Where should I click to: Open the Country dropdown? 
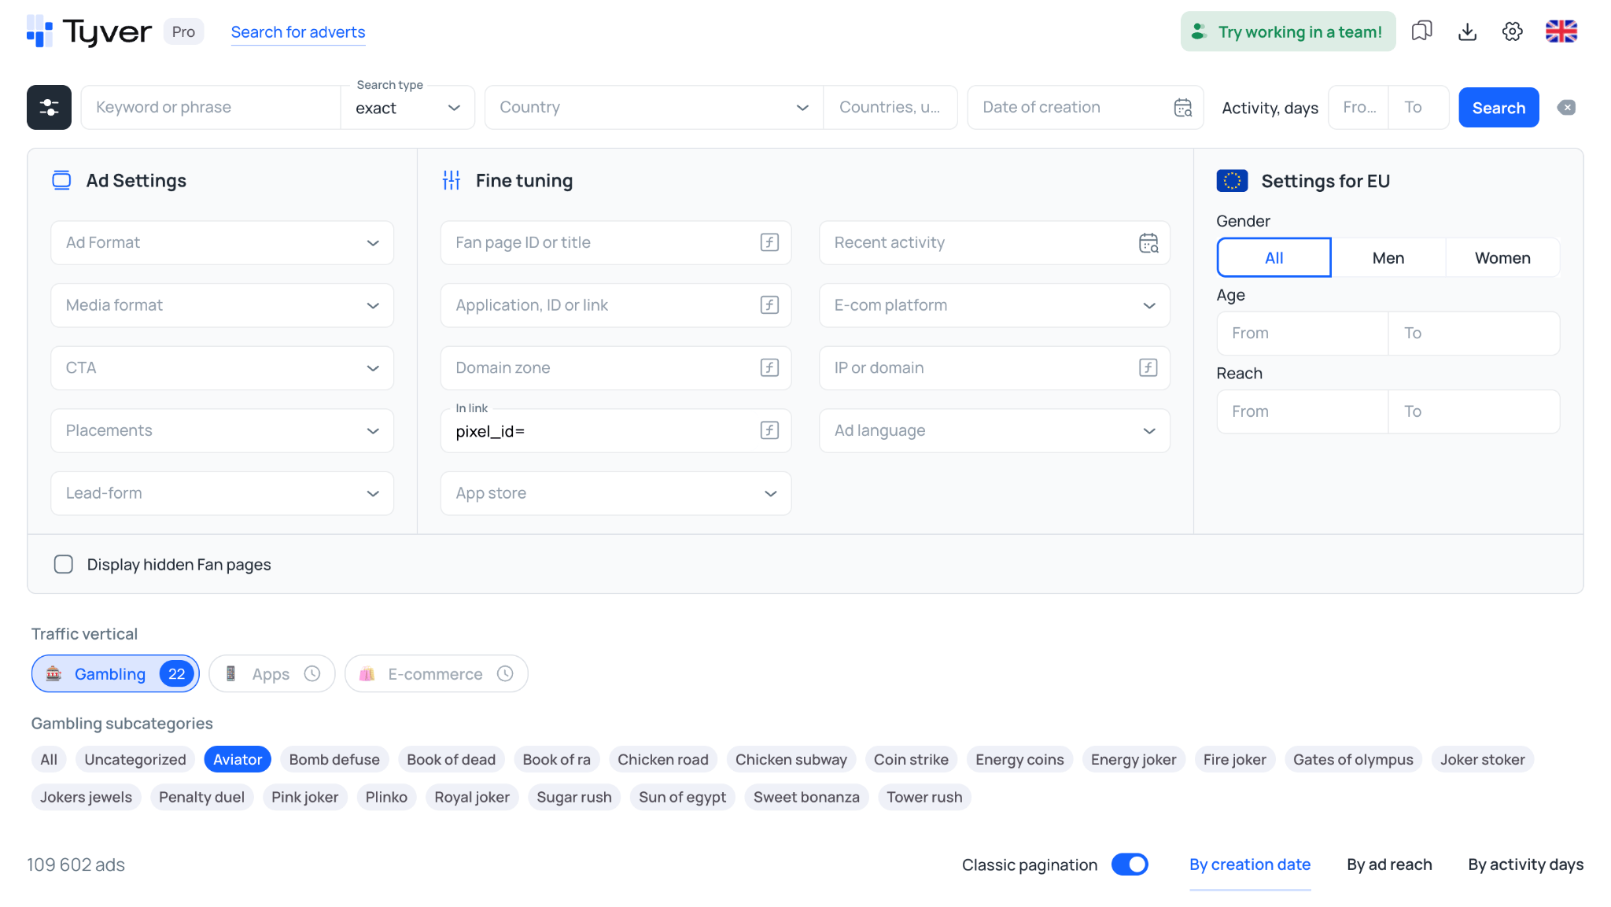(x=654, y=108)
